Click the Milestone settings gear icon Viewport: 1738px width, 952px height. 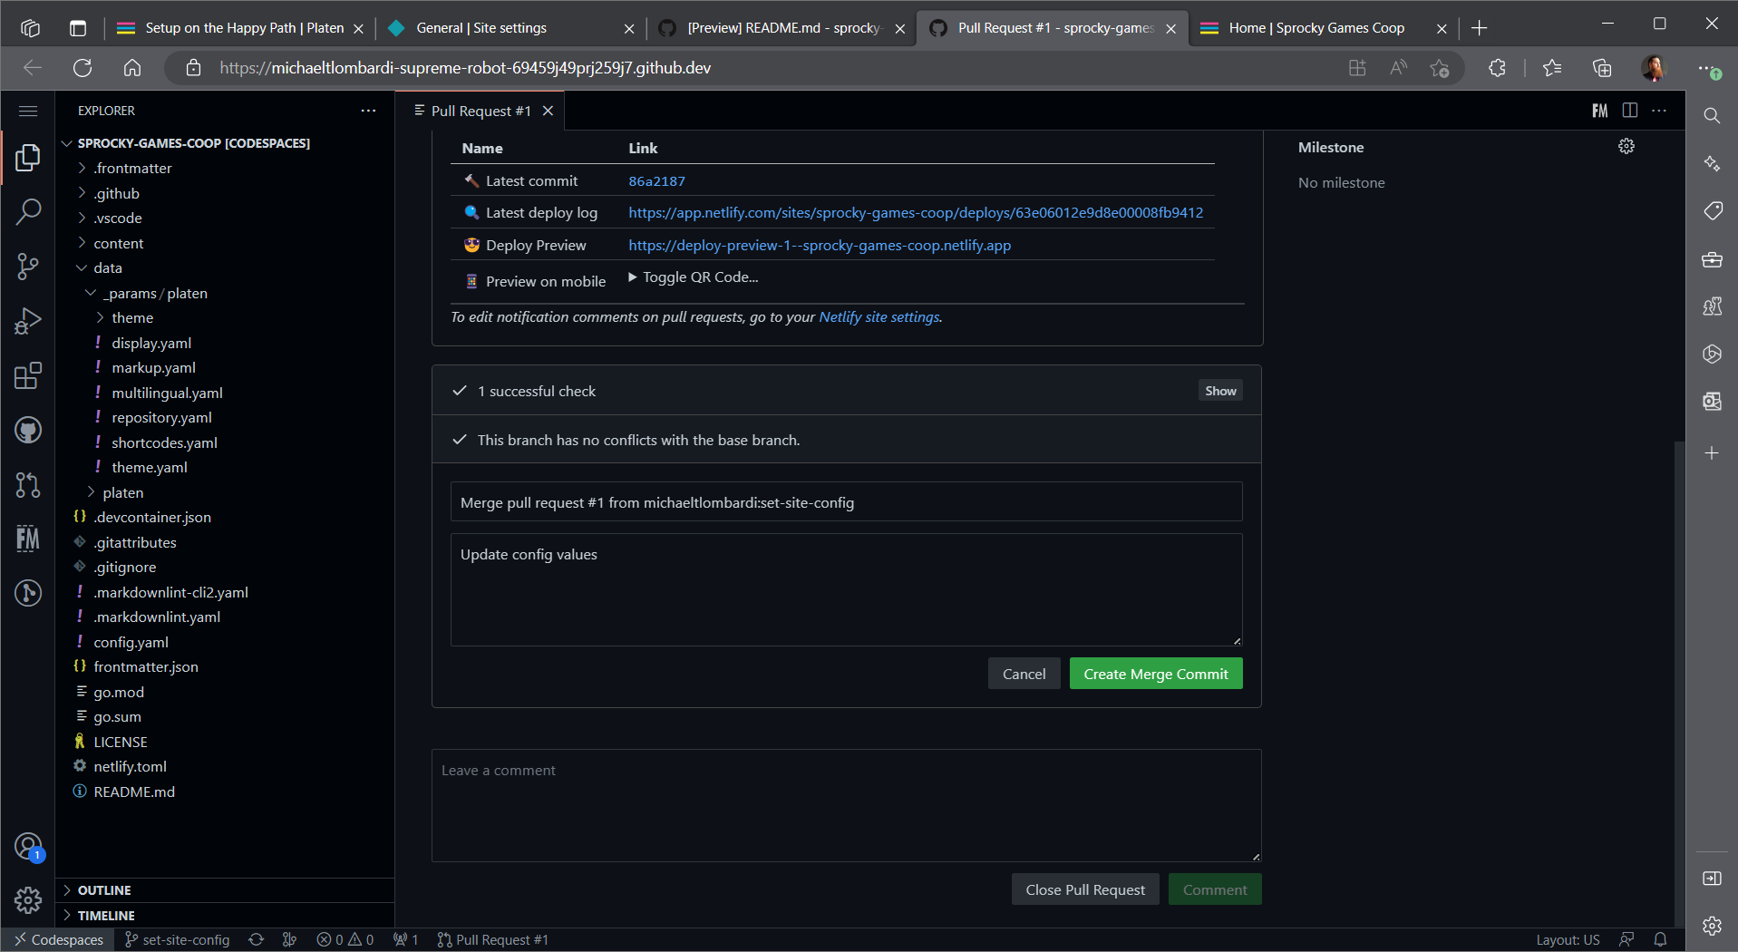coord(1626,147)
